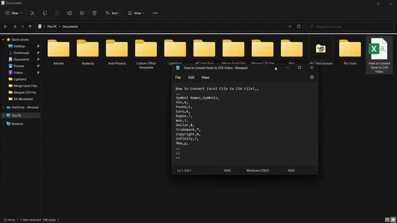Click Notepad zoom level 100%
Image resolution: width=397 pixels, height=223 pixels.
[227, 170]
